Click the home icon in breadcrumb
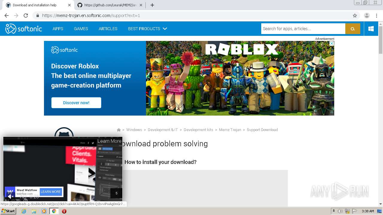The width and height of the screenshot is (383, 215). pyautogui.click(x=119, y=130)
